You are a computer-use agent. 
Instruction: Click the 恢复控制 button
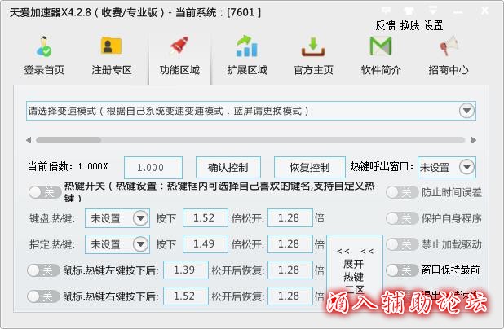click(x=310, y=167)
